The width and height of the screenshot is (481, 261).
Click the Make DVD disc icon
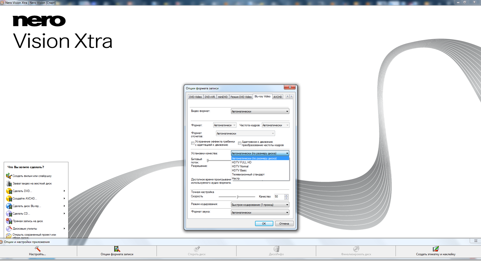click(9, 191)
